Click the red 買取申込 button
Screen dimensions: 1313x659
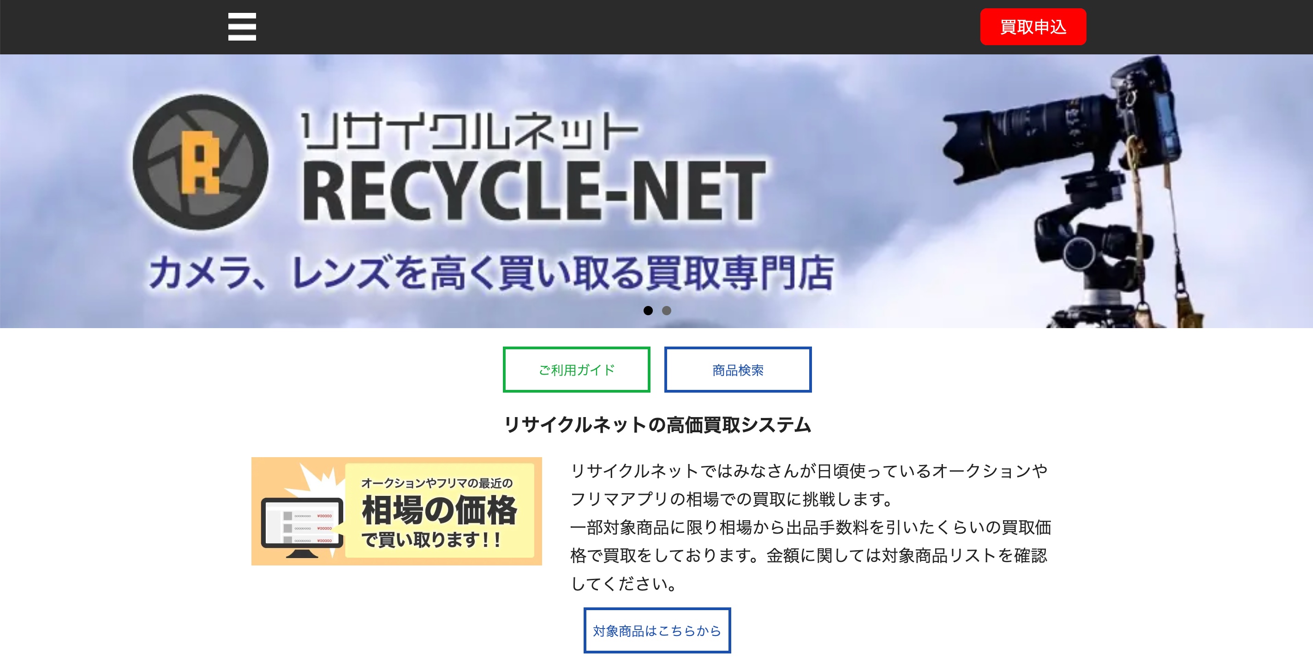click(1032, 27)
